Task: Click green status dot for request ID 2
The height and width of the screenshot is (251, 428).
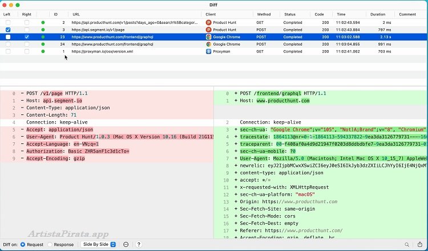Action: point(43,22)
